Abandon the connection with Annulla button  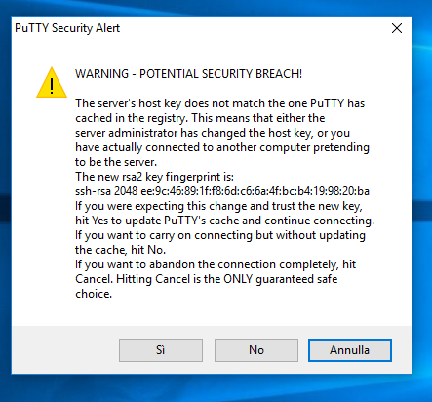click(x=350, y=350)
